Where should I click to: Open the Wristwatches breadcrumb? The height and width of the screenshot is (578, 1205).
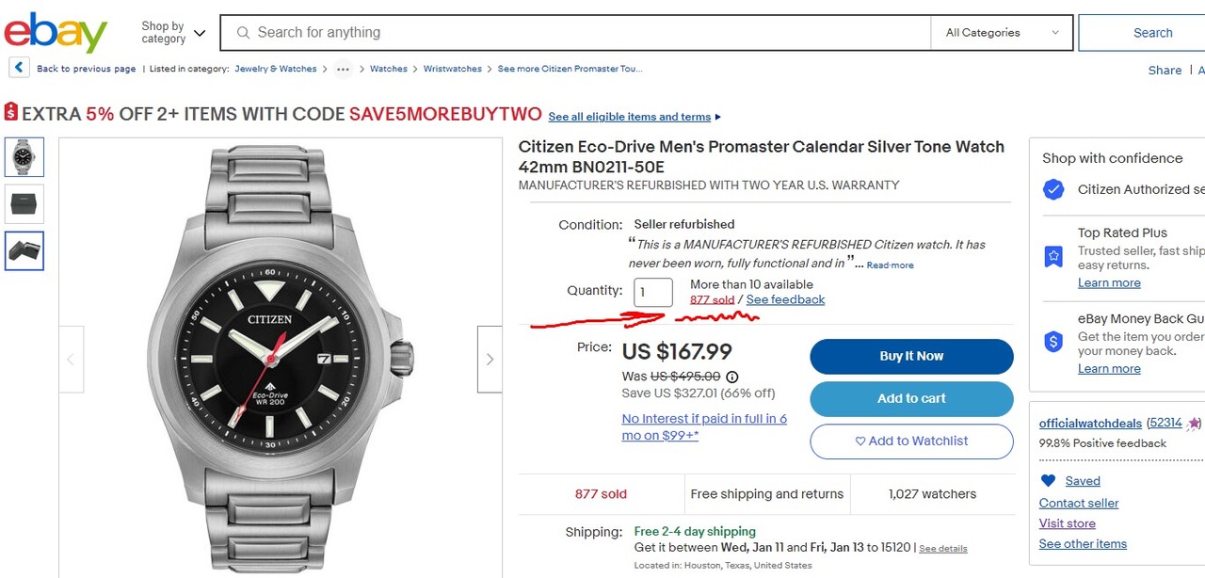[452, 69]
